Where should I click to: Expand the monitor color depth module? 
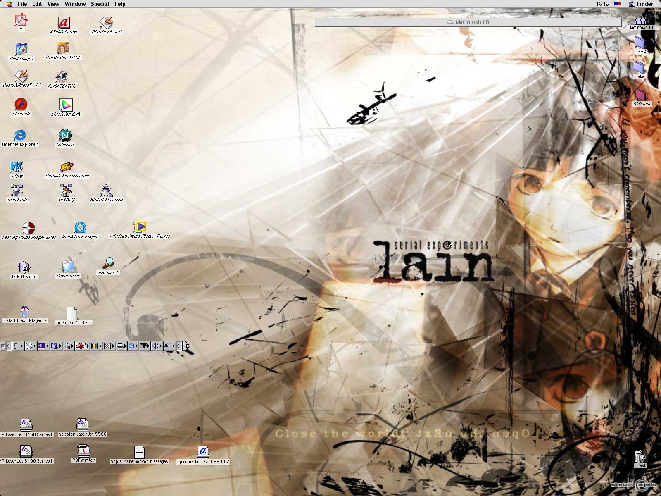tap(95, 346)
